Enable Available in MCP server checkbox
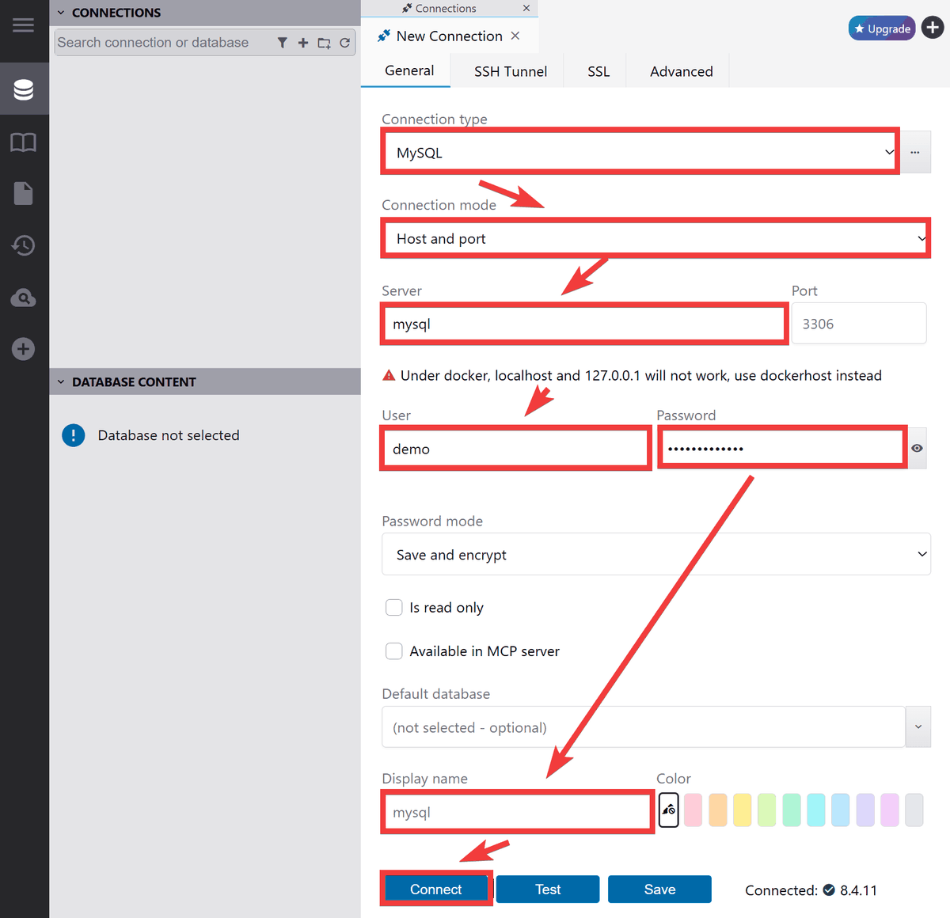Screen dimensions: 950x918 tap(394, 651)
